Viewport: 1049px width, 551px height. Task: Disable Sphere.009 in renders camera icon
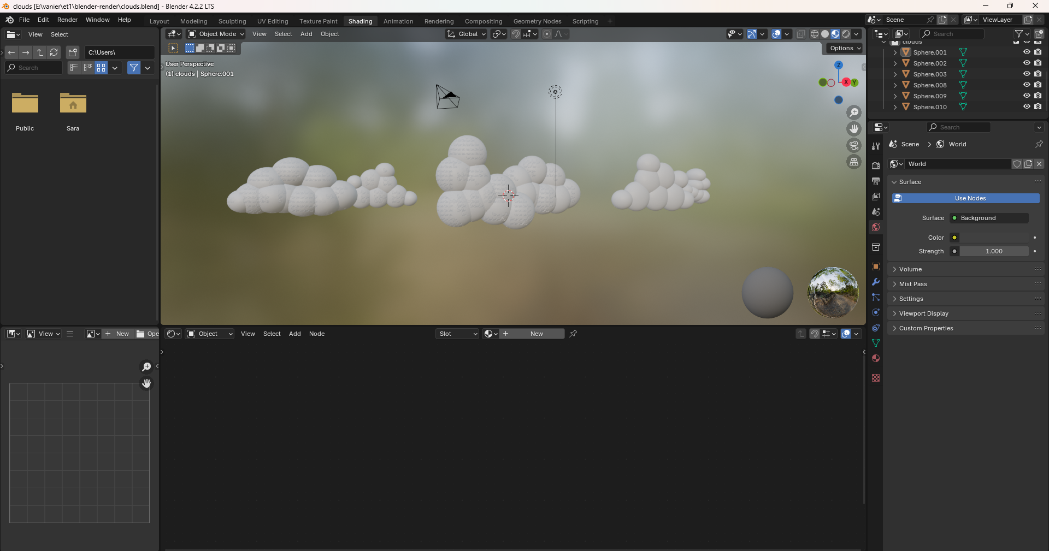click(x=1038, y=96)
